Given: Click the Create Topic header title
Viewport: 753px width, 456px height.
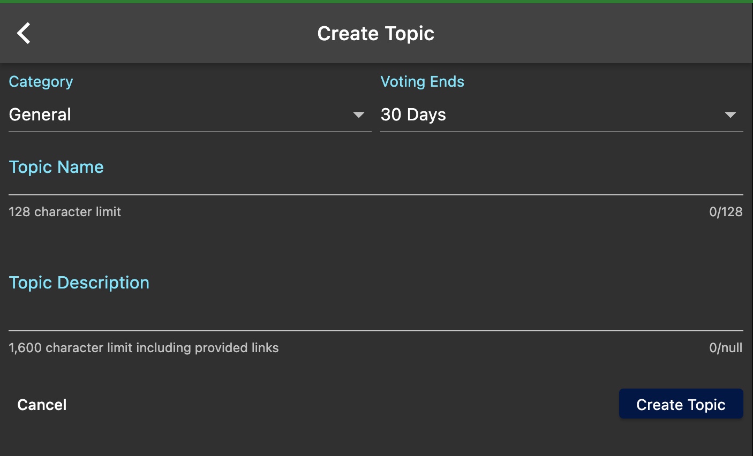Looking at the screenshot, I should tap(375, 33).
